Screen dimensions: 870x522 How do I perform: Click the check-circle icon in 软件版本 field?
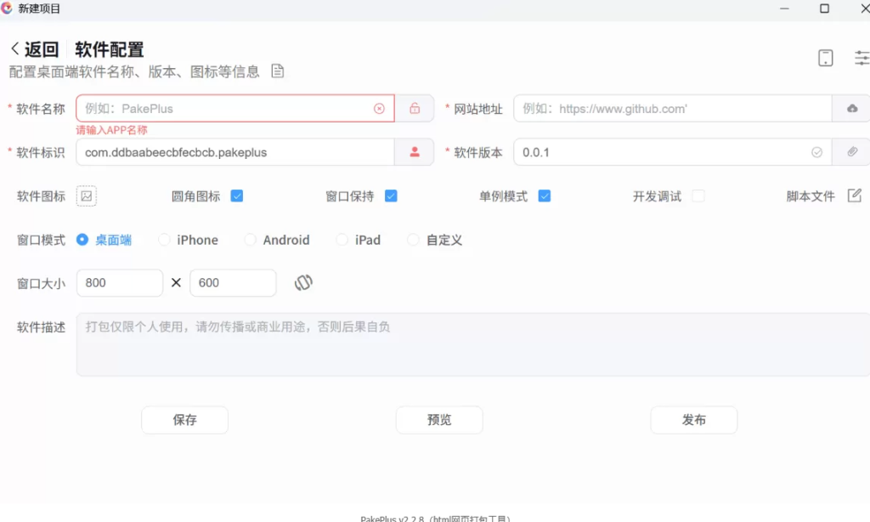point(816,152)
